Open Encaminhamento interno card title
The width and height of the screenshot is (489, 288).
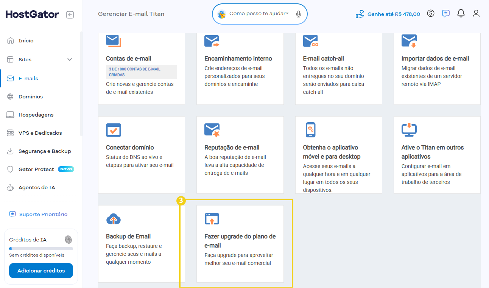(x=238, y=59)
